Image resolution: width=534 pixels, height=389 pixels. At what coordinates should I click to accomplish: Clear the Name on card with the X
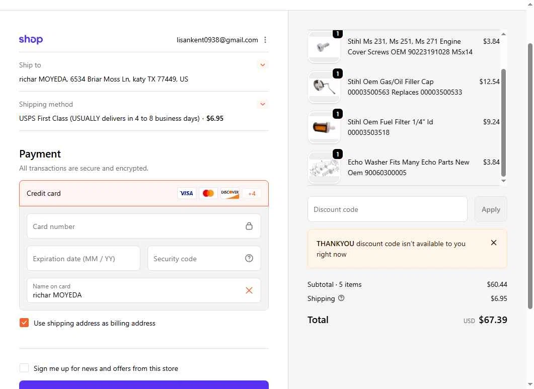pyautogui.click(x=249, y=290)
